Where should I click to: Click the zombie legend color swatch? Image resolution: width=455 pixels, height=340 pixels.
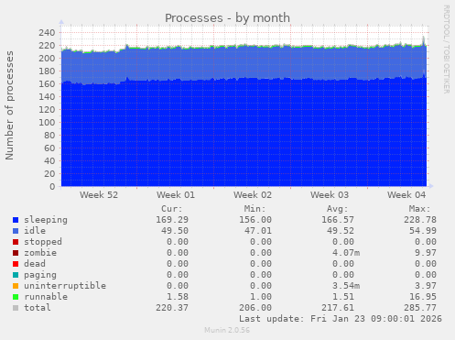[16, 253]
